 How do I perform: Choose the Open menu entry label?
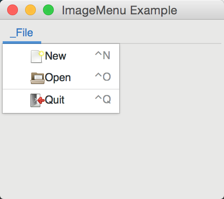tap(58, 78)
